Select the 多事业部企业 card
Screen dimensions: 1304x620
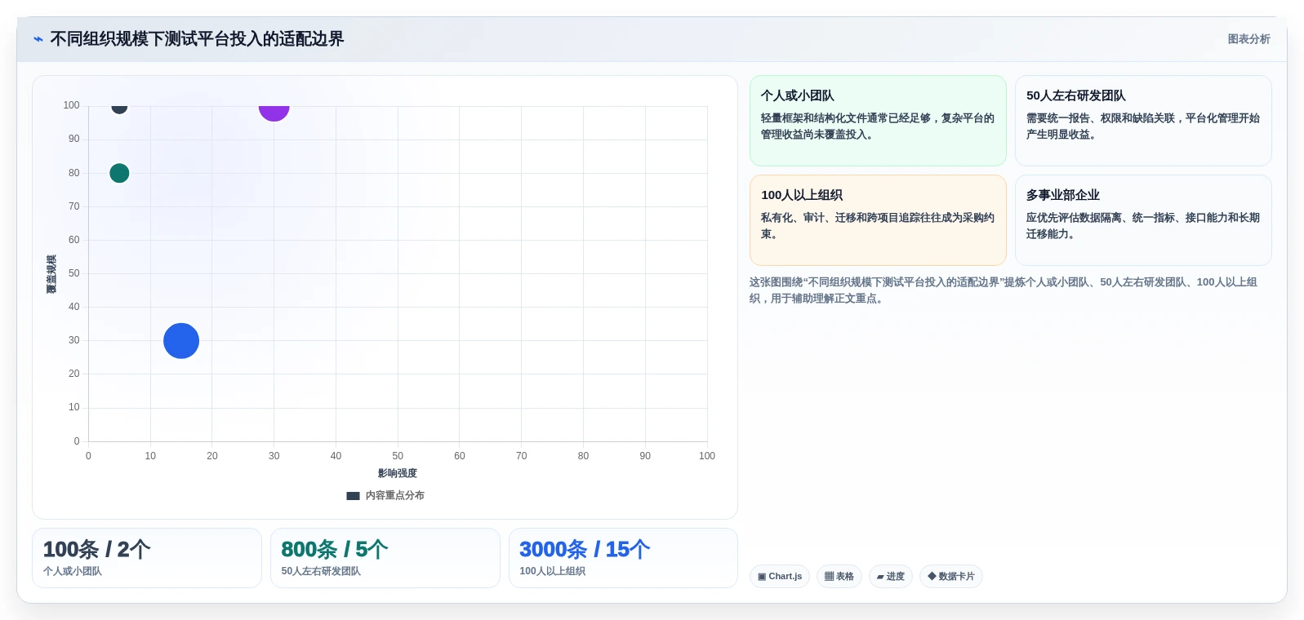pyautogui.click(x=1143, y=220)
